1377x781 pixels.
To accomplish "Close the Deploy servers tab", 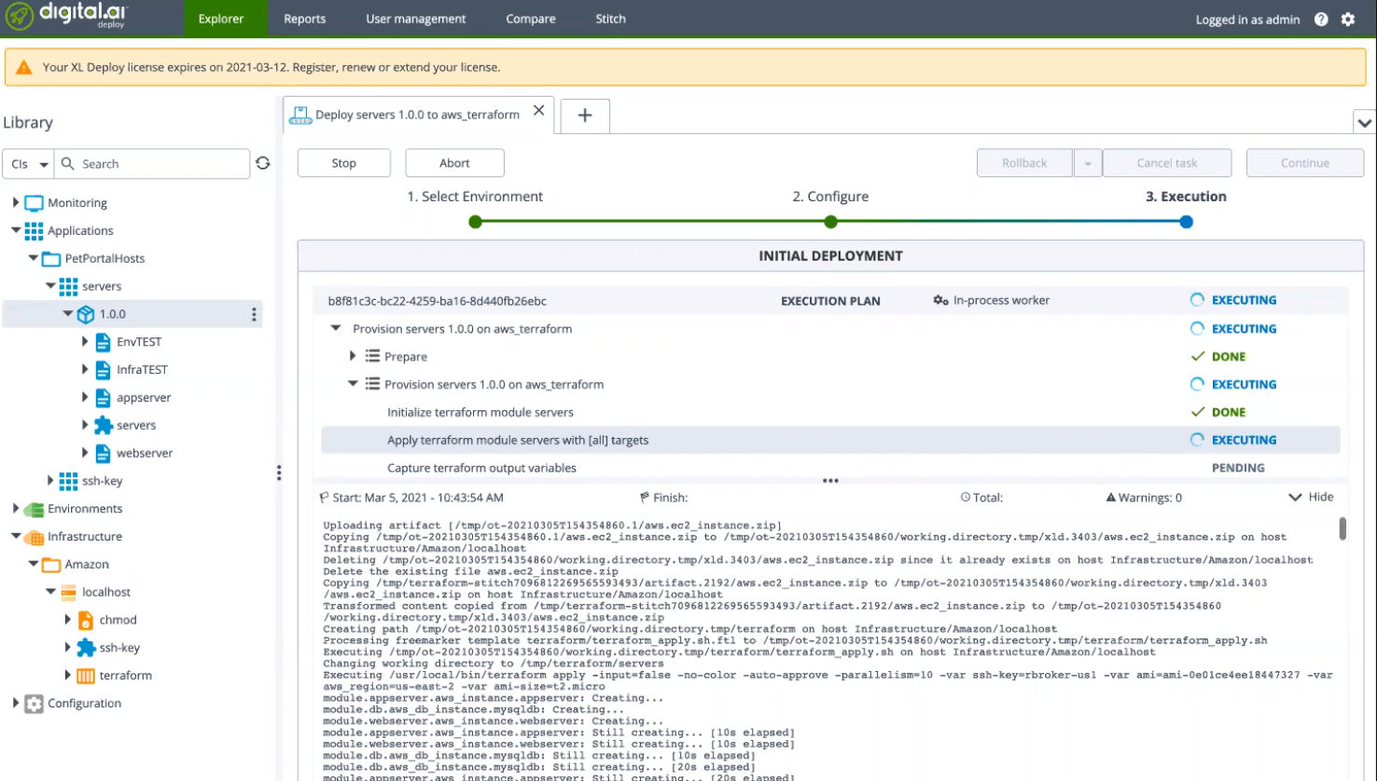I will point(538,111).
